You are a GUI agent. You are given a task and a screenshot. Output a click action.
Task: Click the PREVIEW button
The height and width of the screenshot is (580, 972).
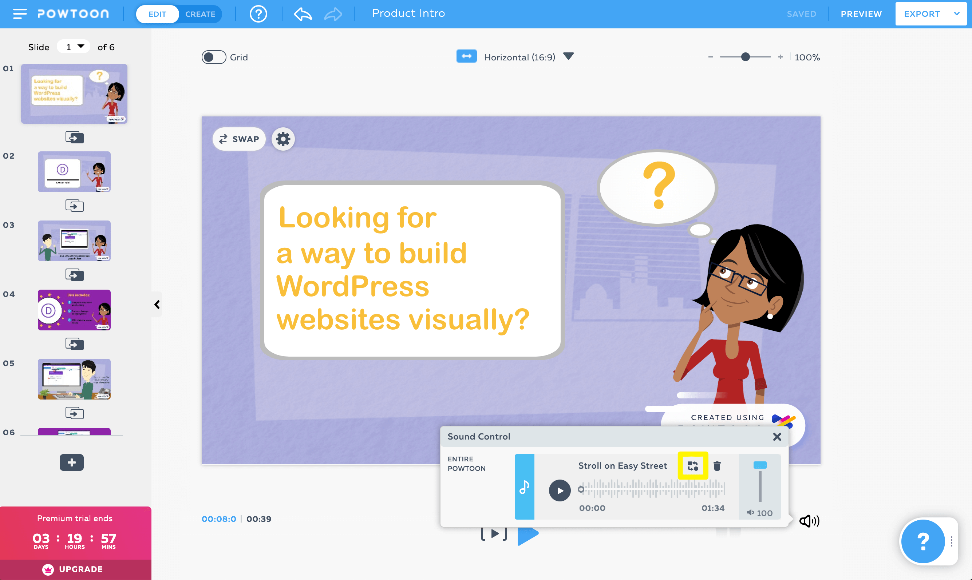click(x=861, y=14)
